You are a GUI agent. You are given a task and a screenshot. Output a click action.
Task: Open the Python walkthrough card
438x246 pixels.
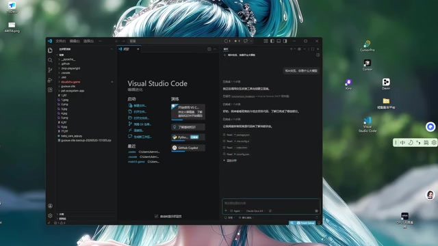tap(188, 137)
